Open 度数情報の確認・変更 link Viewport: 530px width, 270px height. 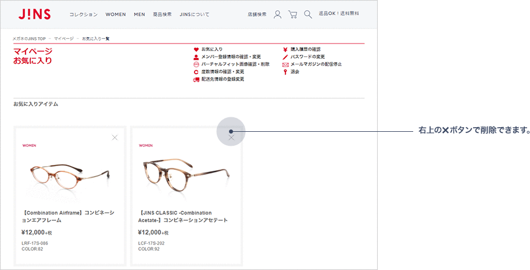pos(223,71)
